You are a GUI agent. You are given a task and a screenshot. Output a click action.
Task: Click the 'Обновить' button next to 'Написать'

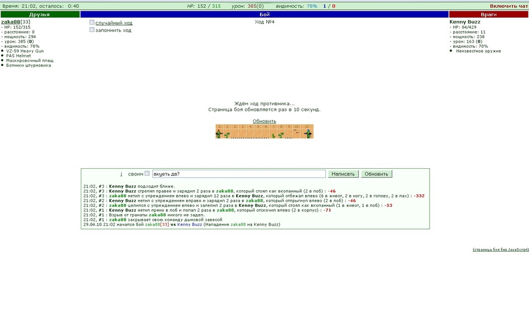pyautogui.click(x=377, y=174)
